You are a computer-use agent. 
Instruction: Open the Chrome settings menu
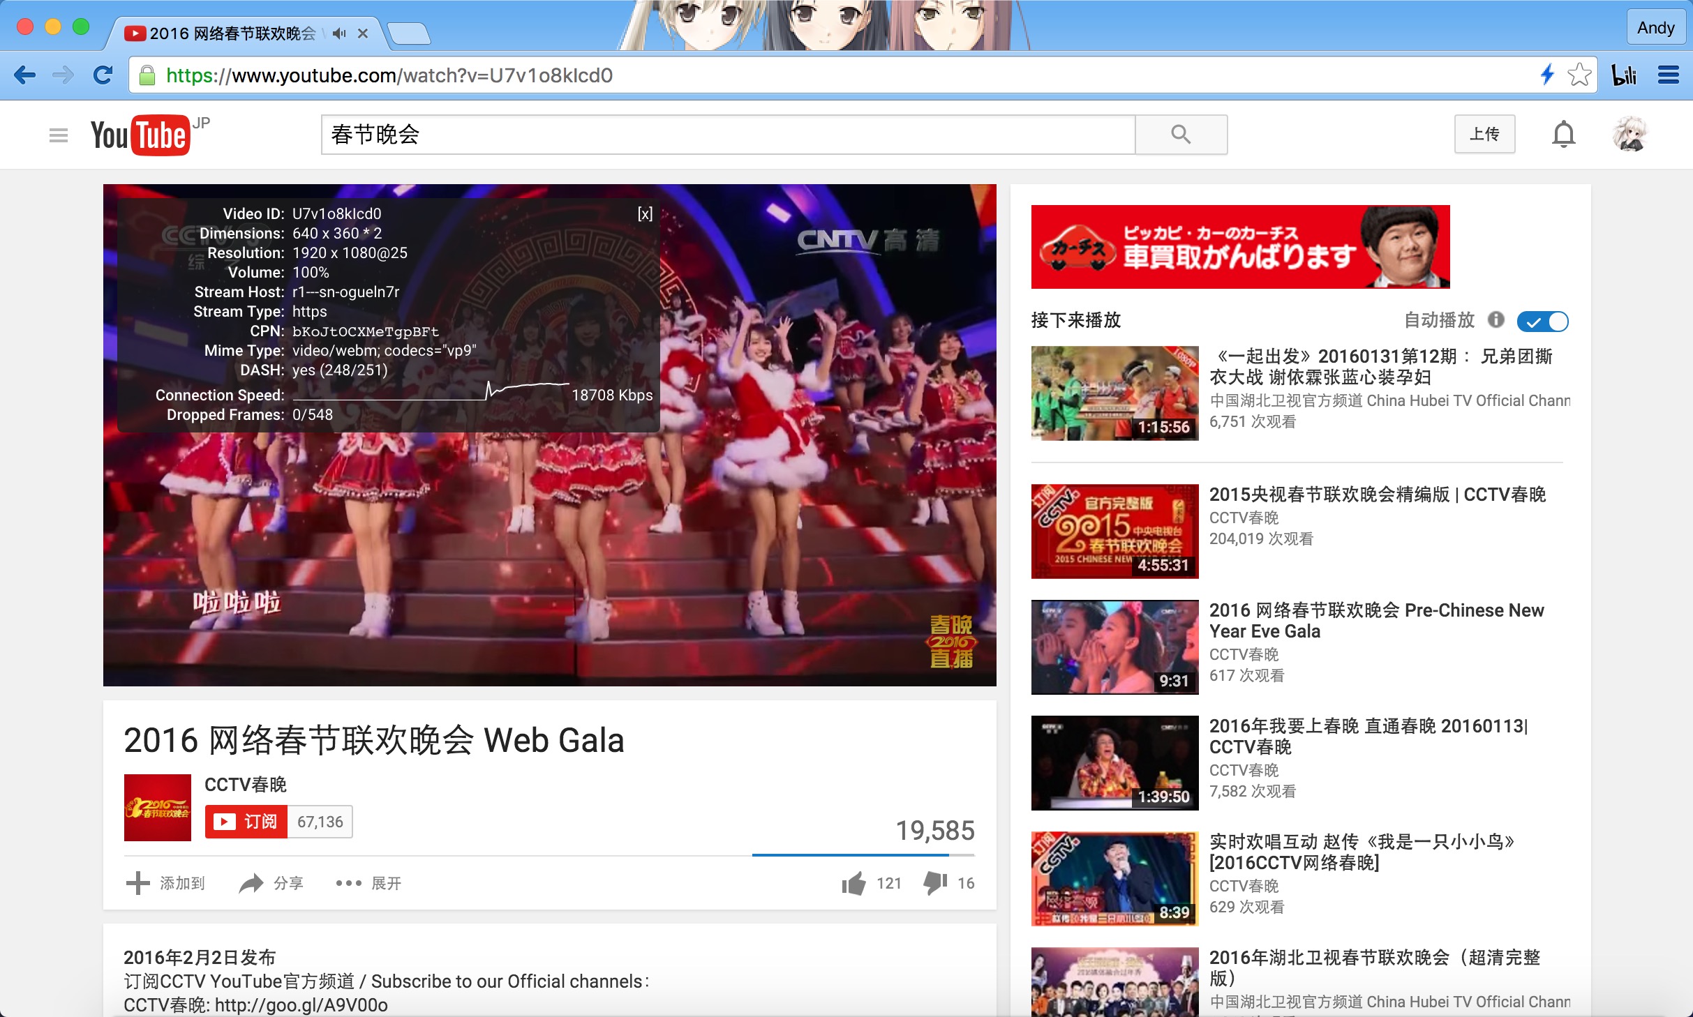tap(1668, 75)
